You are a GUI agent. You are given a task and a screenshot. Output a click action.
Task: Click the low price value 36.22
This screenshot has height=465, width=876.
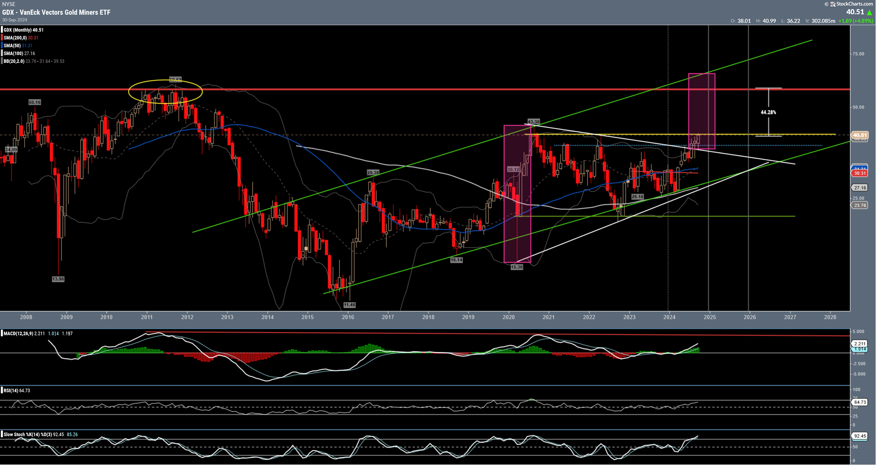[793, 21]
